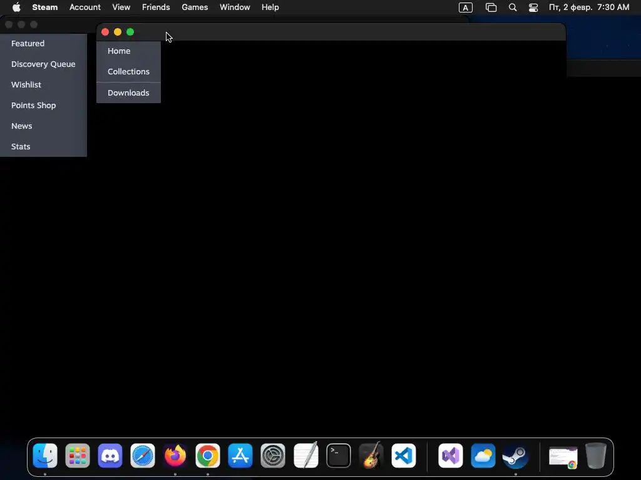Viewport: 641px width, 480px height.
Task: Open the Friends menu
Action: pos(156,7)
